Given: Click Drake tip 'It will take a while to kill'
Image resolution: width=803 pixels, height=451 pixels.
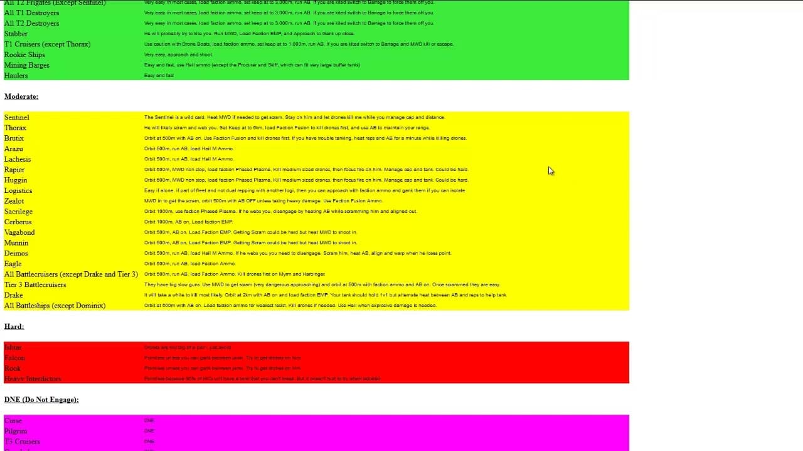Looking at the screenshot, I should click(x=325, y=295).
